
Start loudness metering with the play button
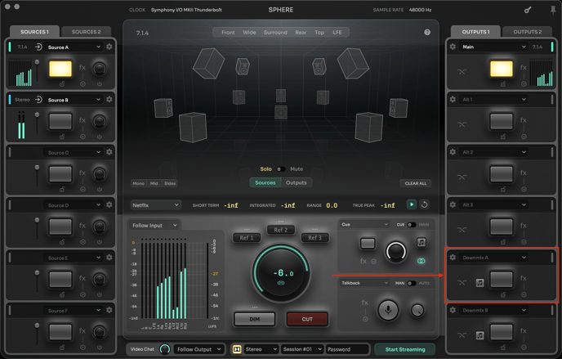coord(411,205)
